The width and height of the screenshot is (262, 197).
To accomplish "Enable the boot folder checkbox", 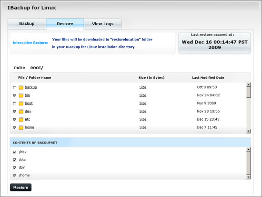I will click(x=15, y=104).
